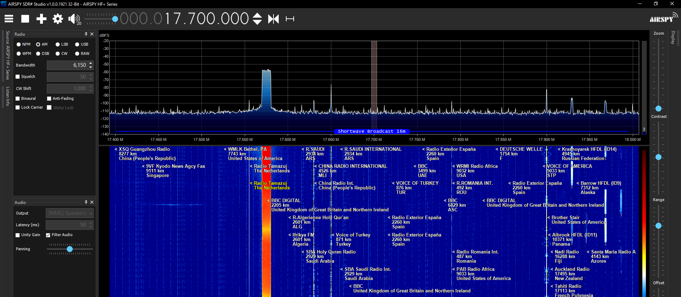Click the Zoom slider handle
The height and width of the screenshot is (297, 681).
coord(659,109)
